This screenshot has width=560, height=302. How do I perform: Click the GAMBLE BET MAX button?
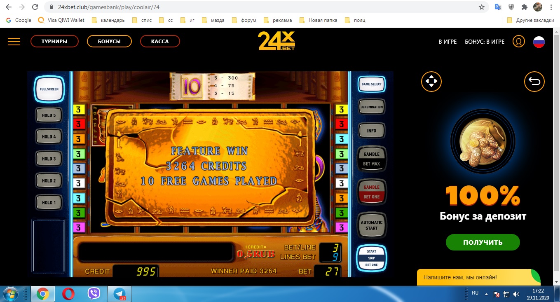tap(371, 159)
